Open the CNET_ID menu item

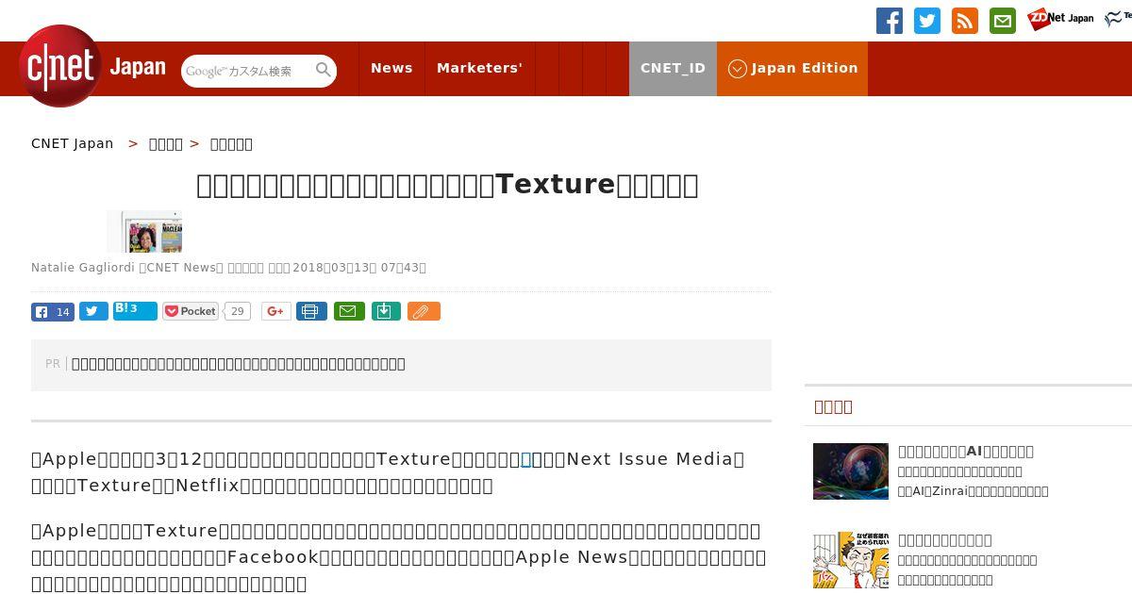click(673, 69)
